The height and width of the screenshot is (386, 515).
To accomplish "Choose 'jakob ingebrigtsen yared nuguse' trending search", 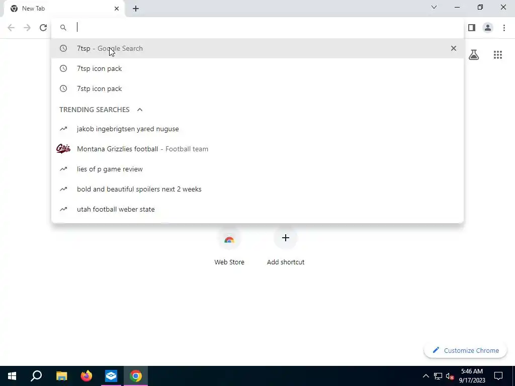I will (257, 129).
